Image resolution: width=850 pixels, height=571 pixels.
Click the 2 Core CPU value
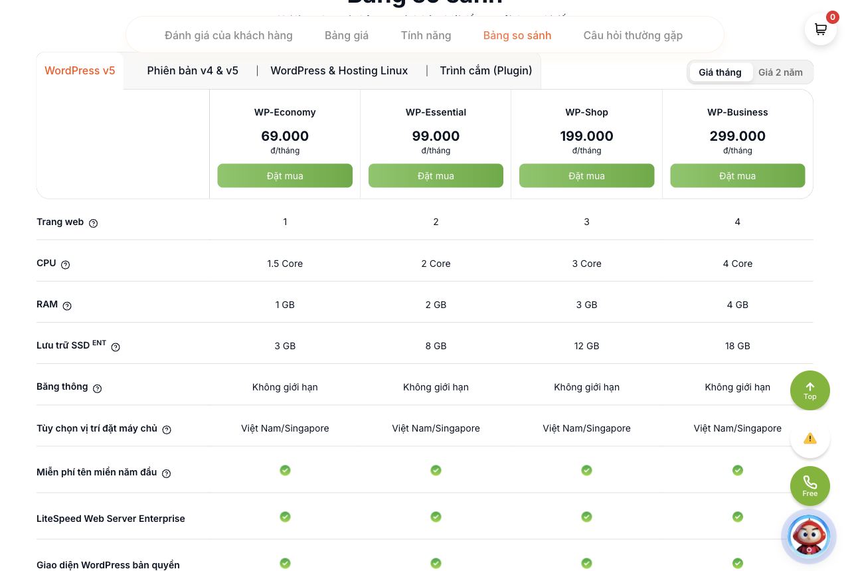pyautogui.click(x=436, y=264)
